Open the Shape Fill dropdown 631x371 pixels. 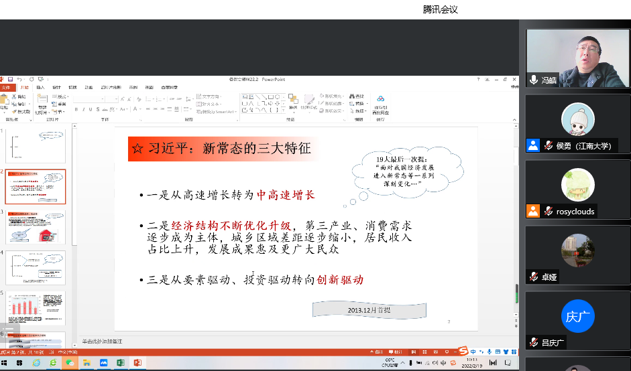(x=333, y=96)
